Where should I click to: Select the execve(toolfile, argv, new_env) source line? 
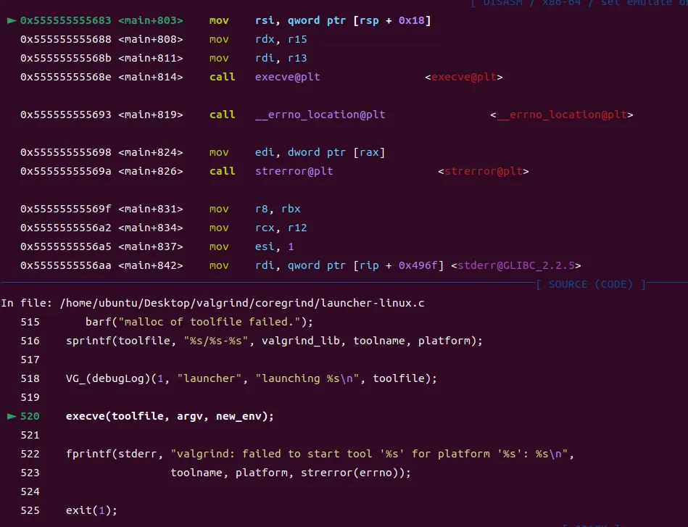pyautogui.click(x=170, y=416)
